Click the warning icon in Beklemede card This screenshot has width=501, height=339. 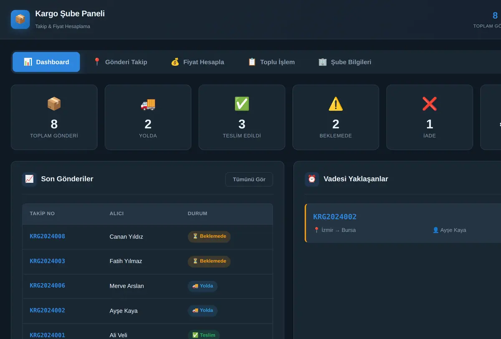coord(336,104)
